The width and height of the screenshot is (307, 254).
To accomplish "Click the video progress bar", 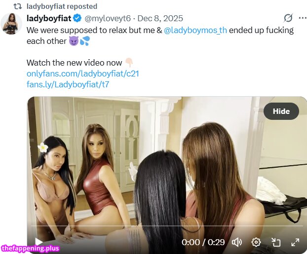I will point(167,226).
